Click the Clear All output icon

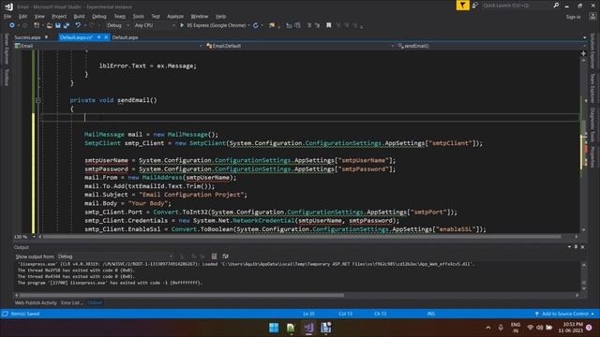(214, 256)
